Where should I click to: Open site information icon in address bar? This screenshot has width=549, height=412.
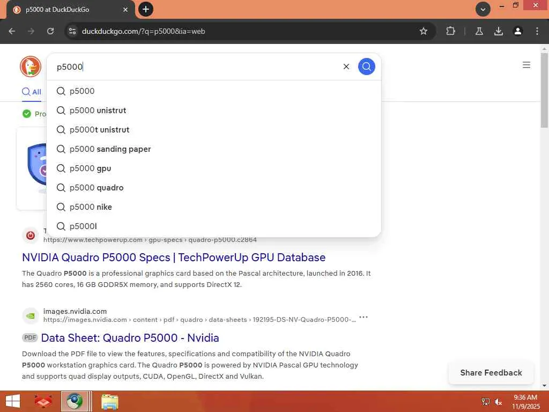(72, 31)
